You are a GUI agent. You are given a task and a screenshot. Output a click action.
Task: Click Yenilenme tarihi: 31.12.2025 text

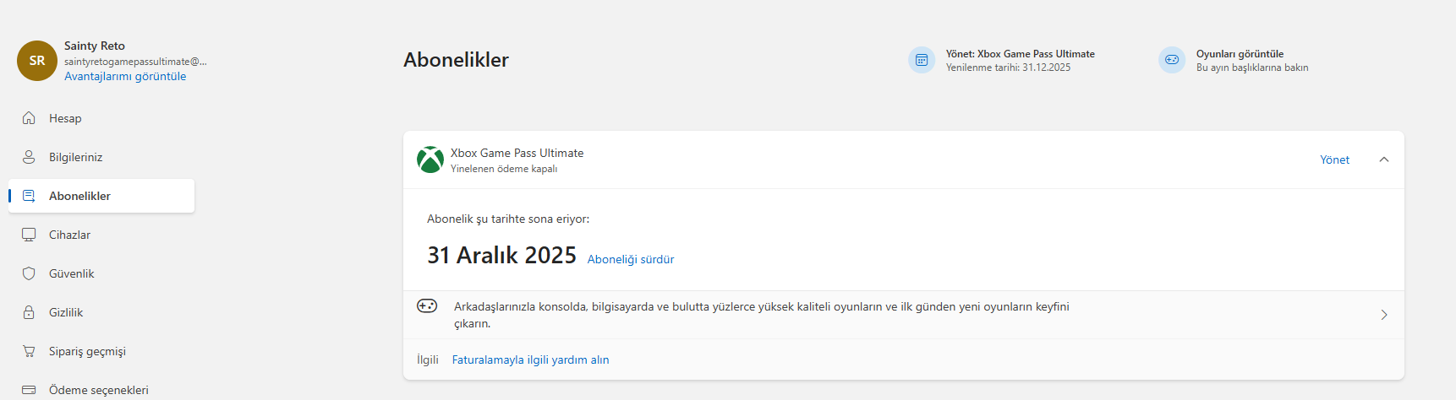tap(1008, 68)
